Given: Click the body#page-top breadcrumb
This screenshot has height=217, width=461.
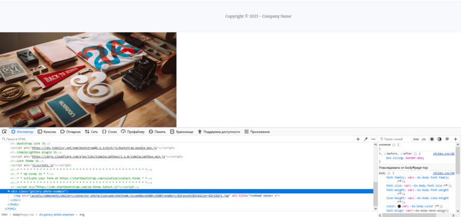Looking at the screenshot, I should click(x=23, y=215).
